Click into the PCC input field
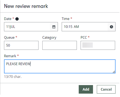This screenshot has width=120, height=97. pyautogui.click(x=98, y=45)
